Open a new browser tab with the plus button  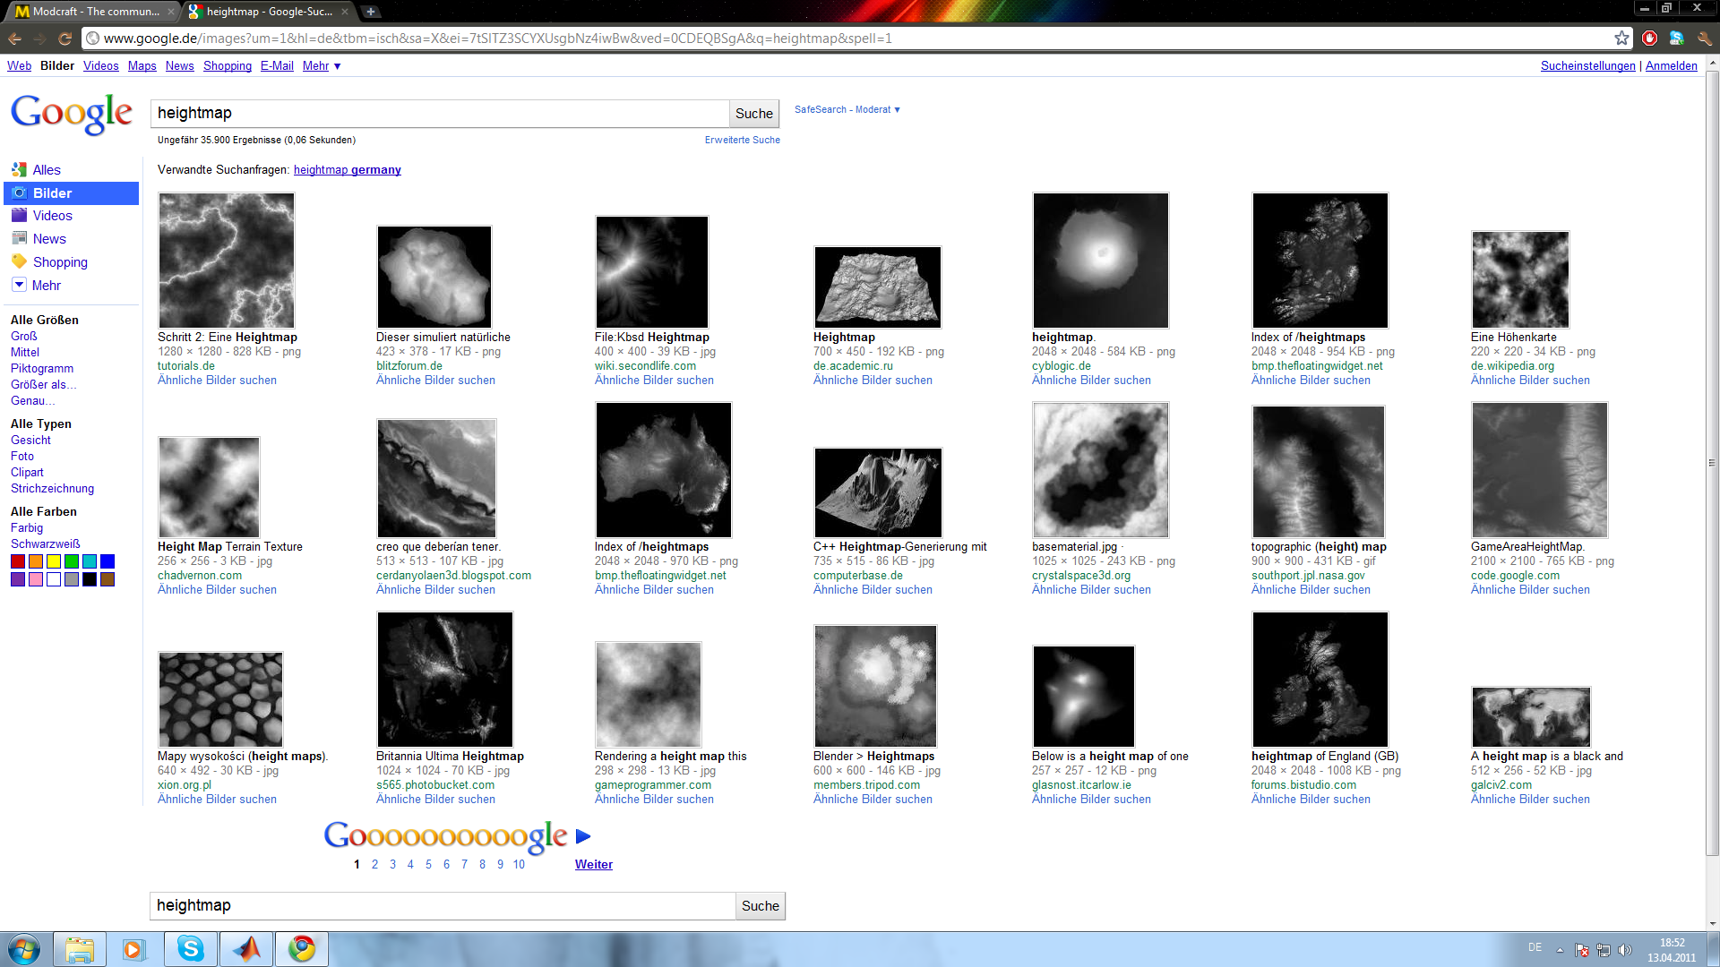tap(370, 12)
